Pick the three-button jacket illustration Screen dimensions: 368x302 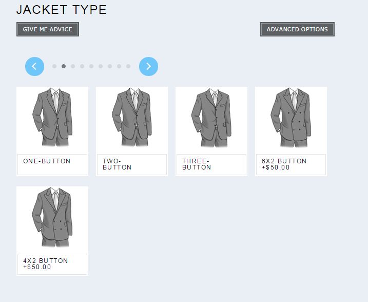(x=211, y=118)
